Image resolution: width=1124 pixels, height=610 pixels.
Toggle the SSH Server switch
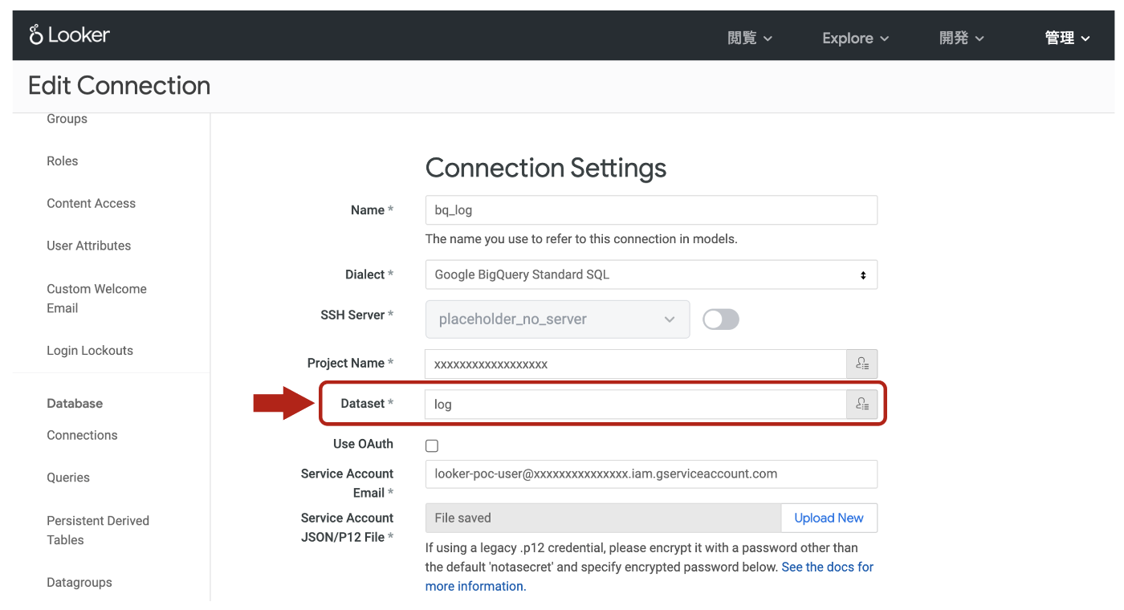[x=720, y=319]
